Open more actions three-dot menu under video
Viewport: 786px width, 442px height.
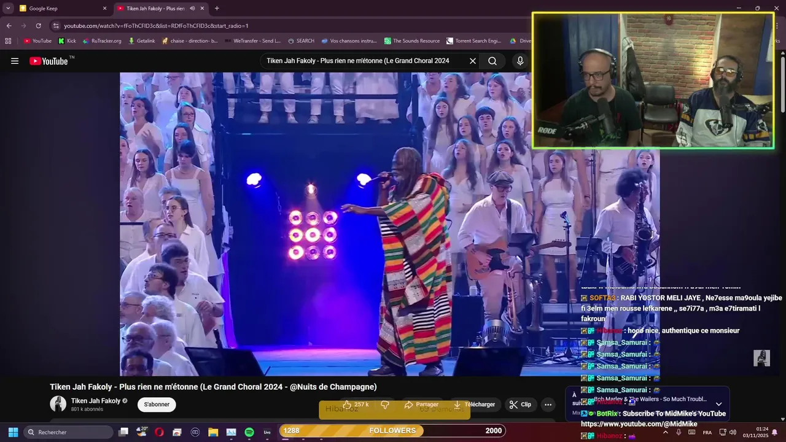[548, 405]
